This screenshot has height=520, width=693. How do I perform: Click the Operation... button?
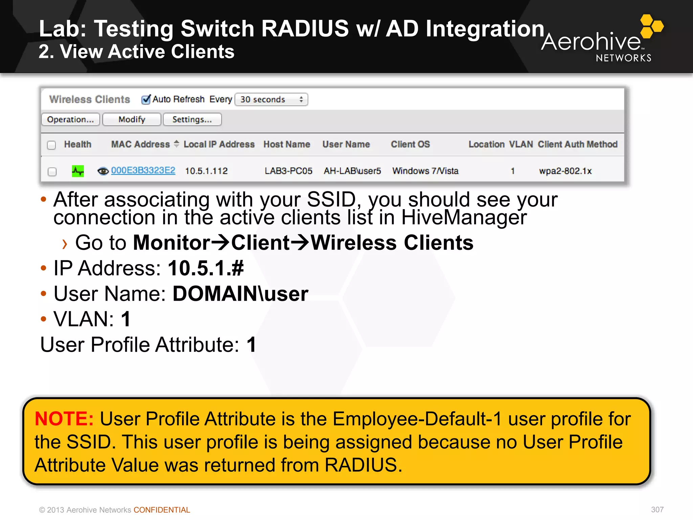pyautogui.click(x=70, y=120)
